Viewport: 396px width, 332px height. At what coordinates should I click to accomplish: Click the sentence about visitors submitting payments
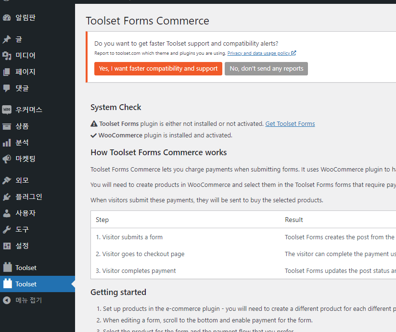point(207,200)
